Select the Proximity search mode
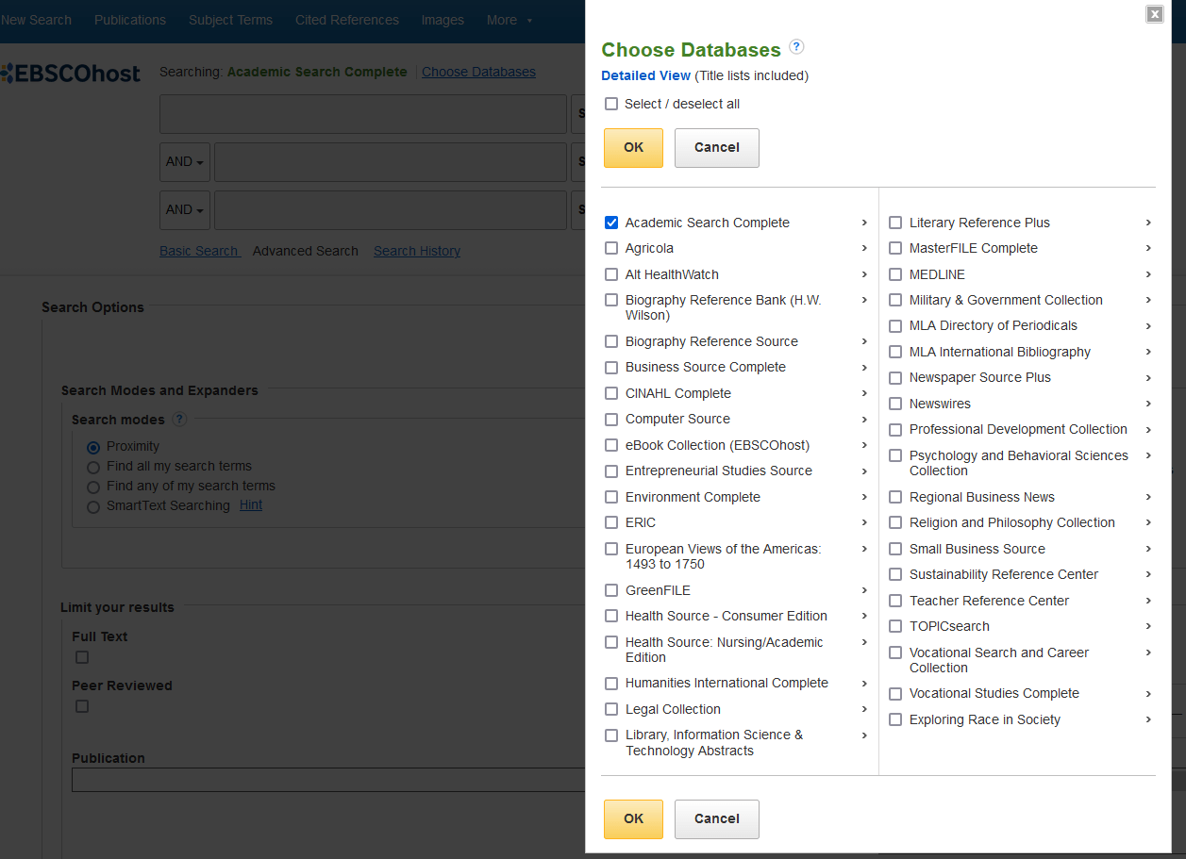This screenshot has width=1186, height=859. click(93, 447)
